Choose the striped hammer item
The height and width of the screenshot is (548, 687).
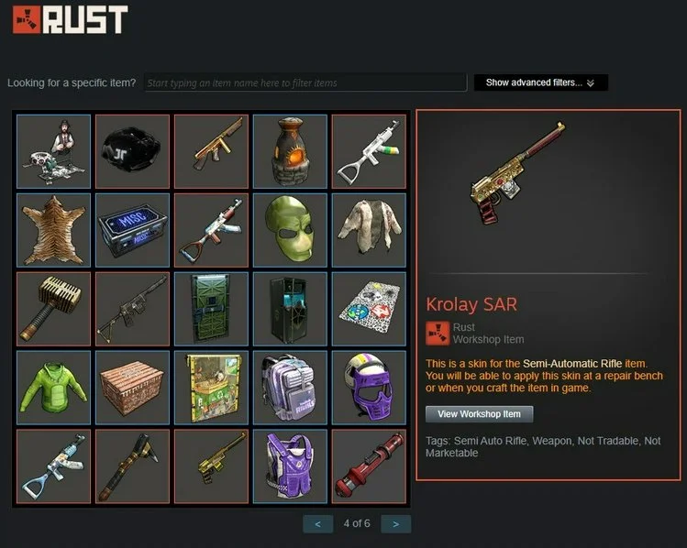click(x=53, y=309)
